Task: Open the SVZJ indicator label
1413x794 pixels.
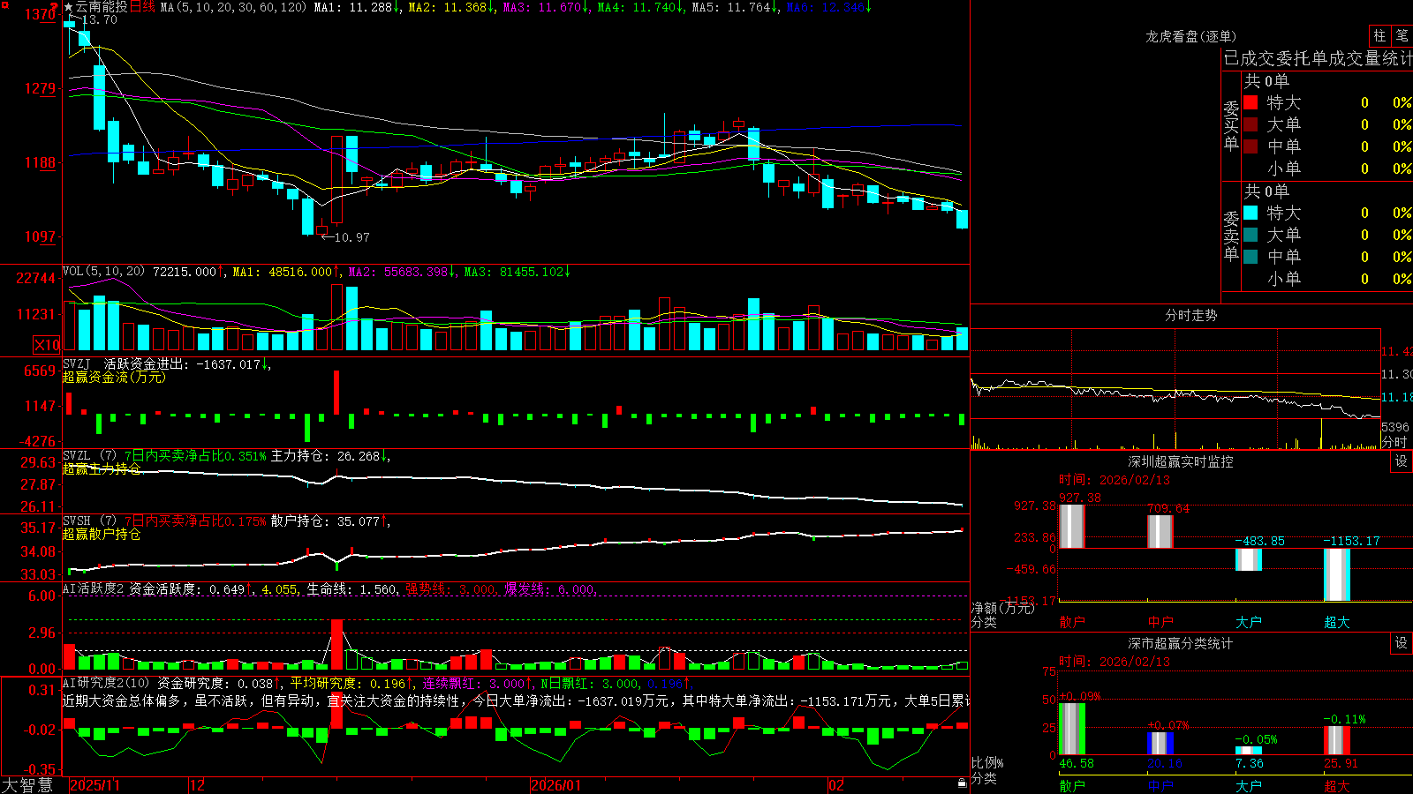Action: click(x=77, y=363)
